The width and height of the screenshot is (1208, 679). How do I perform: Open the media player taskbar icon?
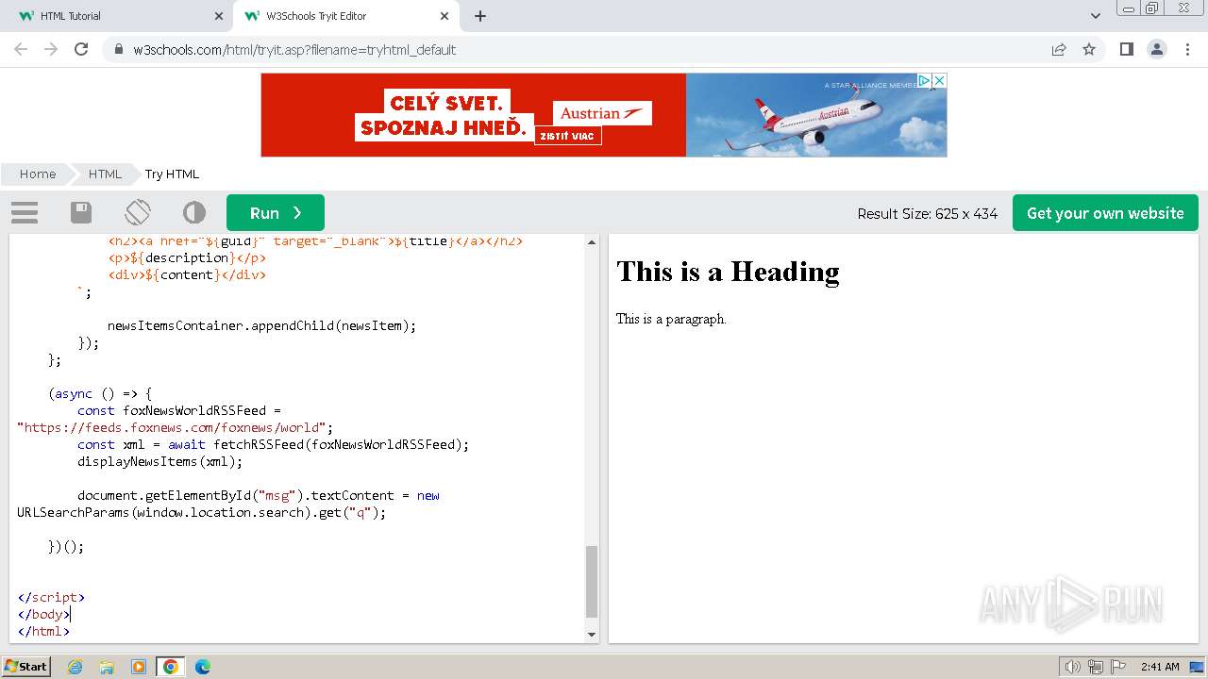(x=139, y=667)
